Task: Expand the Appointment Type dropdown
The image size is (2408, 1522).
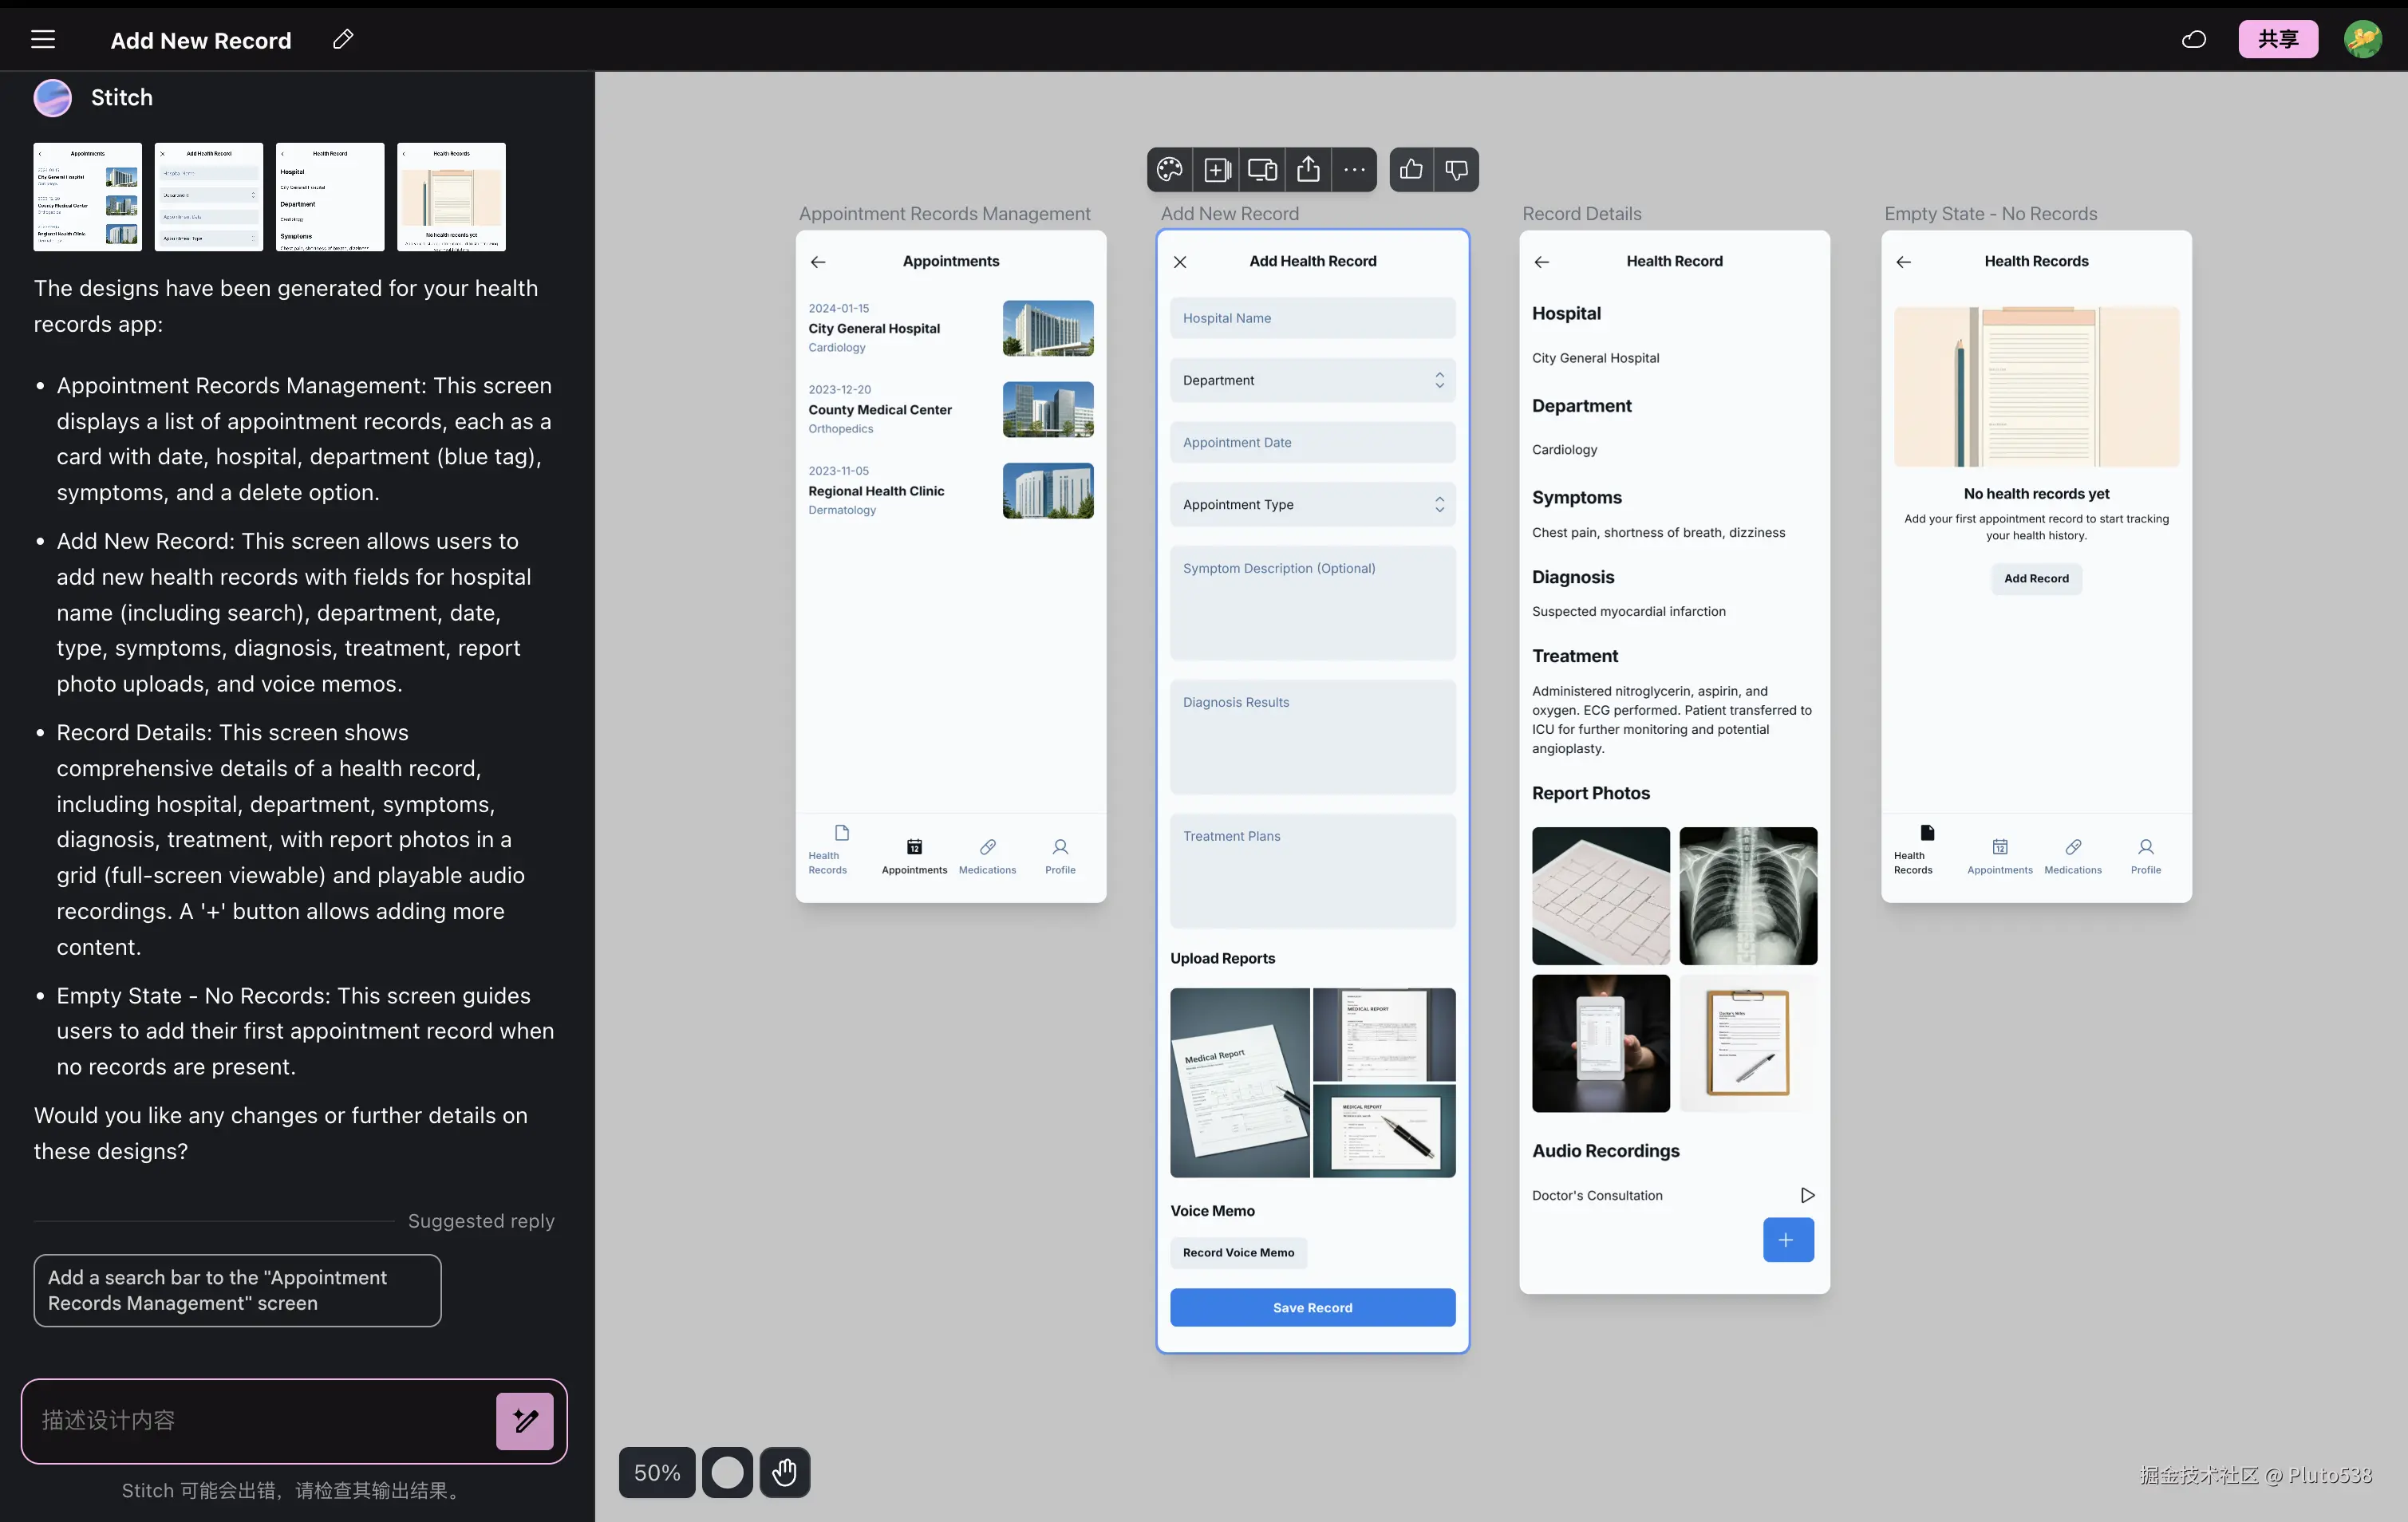Action: (x=1312, y=504)
